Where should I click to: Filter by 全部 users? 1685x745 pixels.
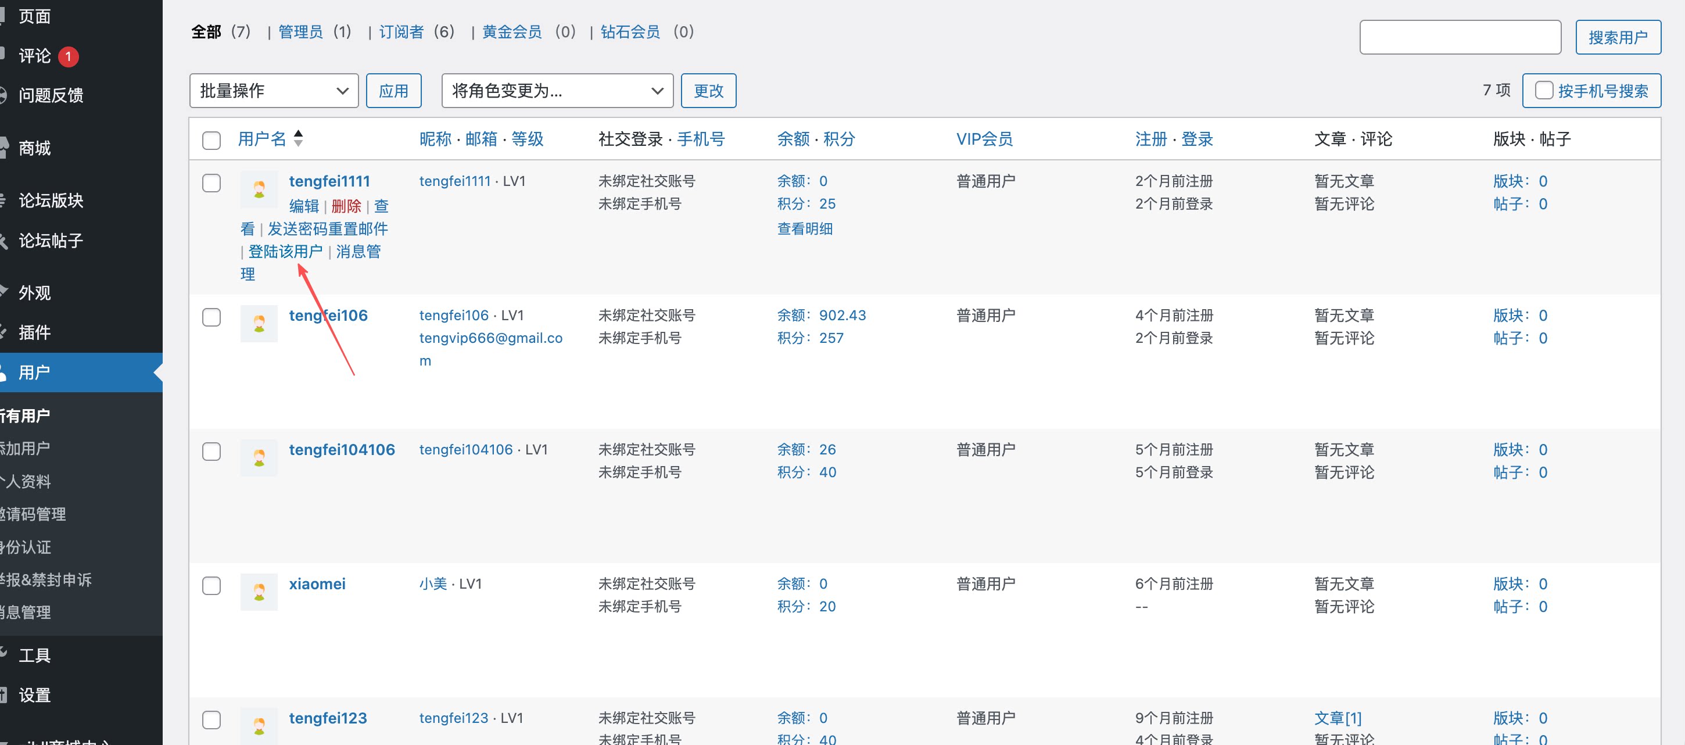[206, 32]
